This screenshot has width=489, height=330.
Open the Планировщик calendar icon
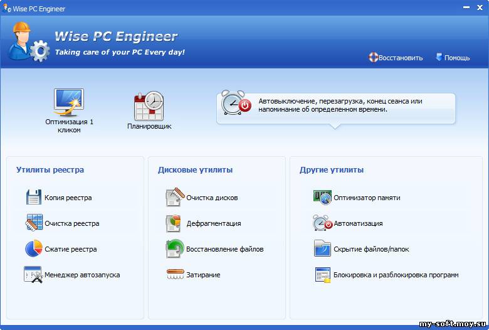coord(149,106)
